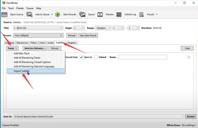Open the Presets menu in menu bar

20,8
